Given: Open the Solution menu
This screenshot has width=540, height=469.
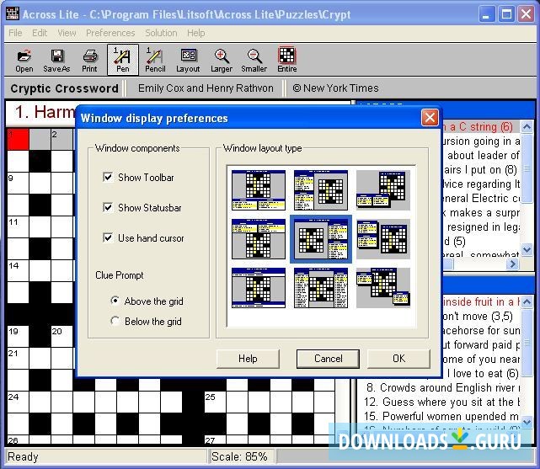Looking at the screenshot, I should 161,33.
